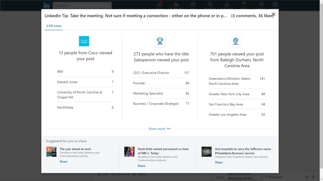Click the search field in background header
The image size is (323, 181).
point(82,6)
